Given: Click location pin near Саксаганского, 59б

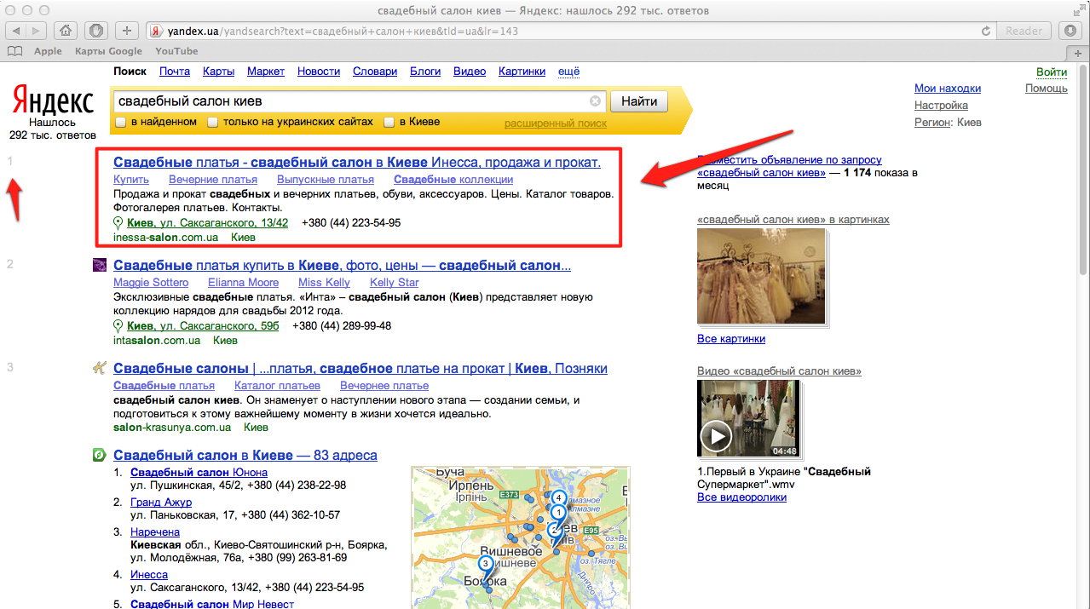Looking at the screenshot, I should point(118,326).
